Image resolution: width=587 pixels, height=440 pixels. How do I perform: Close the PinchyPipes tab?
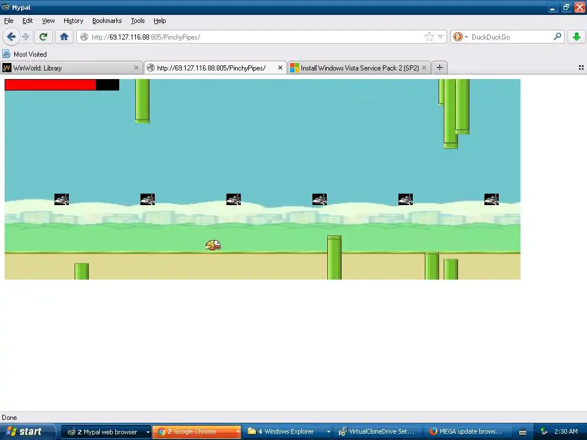[280, 68]
